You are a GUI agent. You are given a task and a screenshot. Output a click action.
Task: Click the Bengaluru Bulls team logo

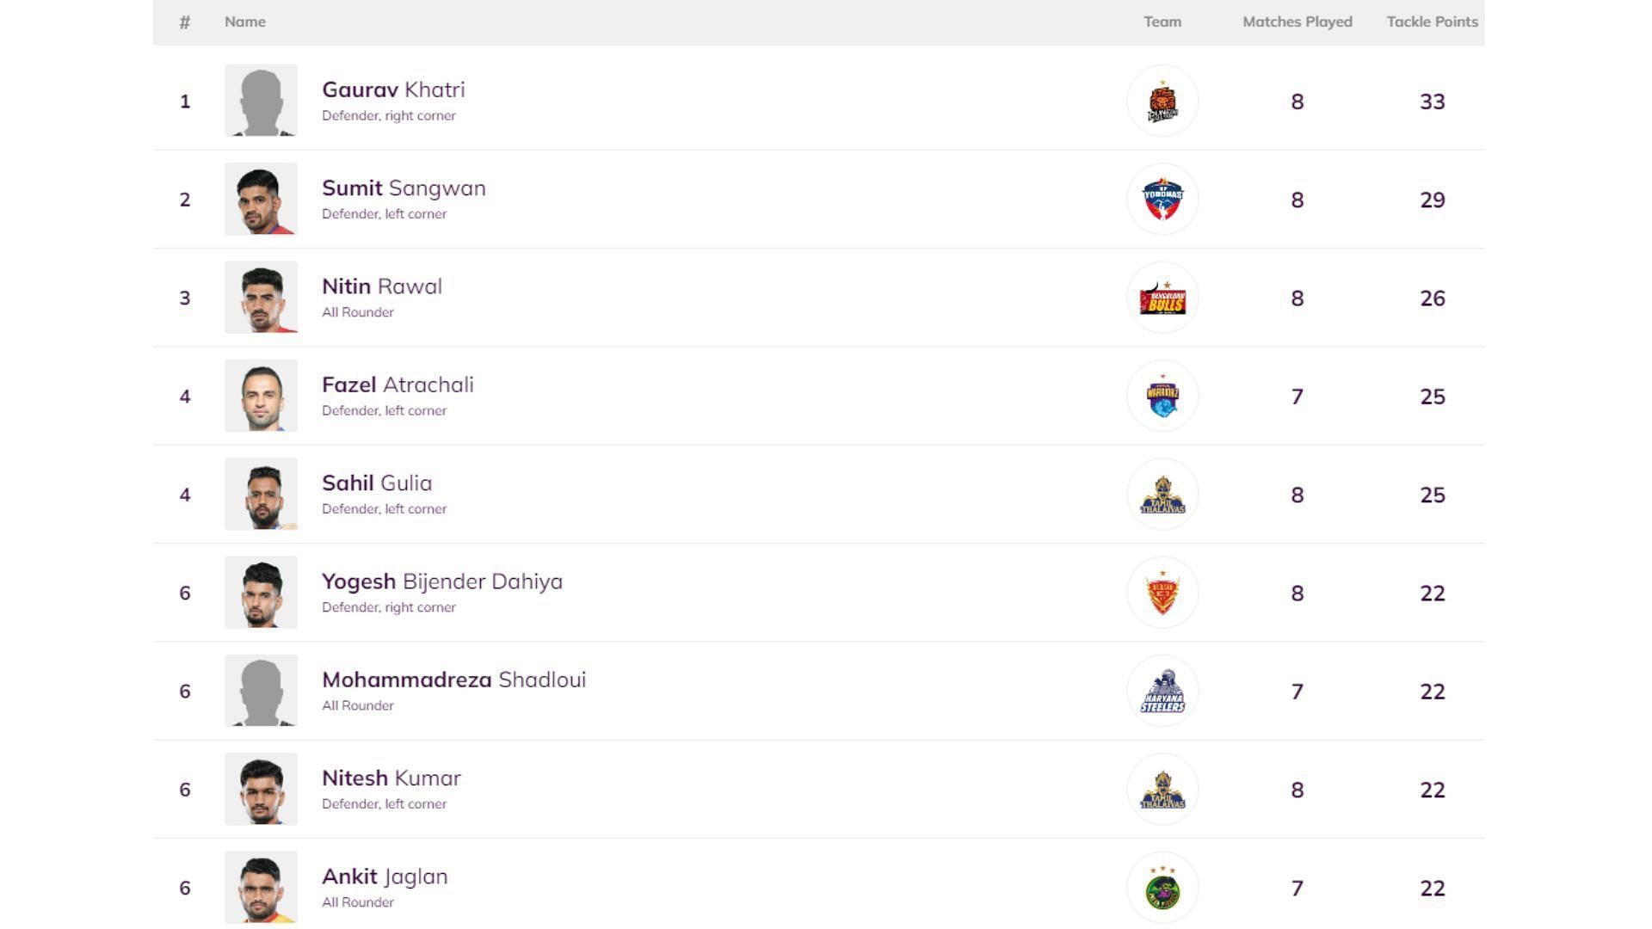pyautogui.click(x=1162, y=298)
